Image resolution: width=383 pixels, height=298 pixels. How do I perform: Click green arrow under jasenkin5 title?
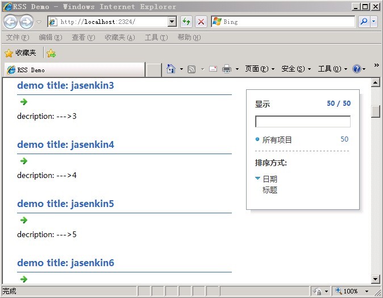click(x=24, y=220)
